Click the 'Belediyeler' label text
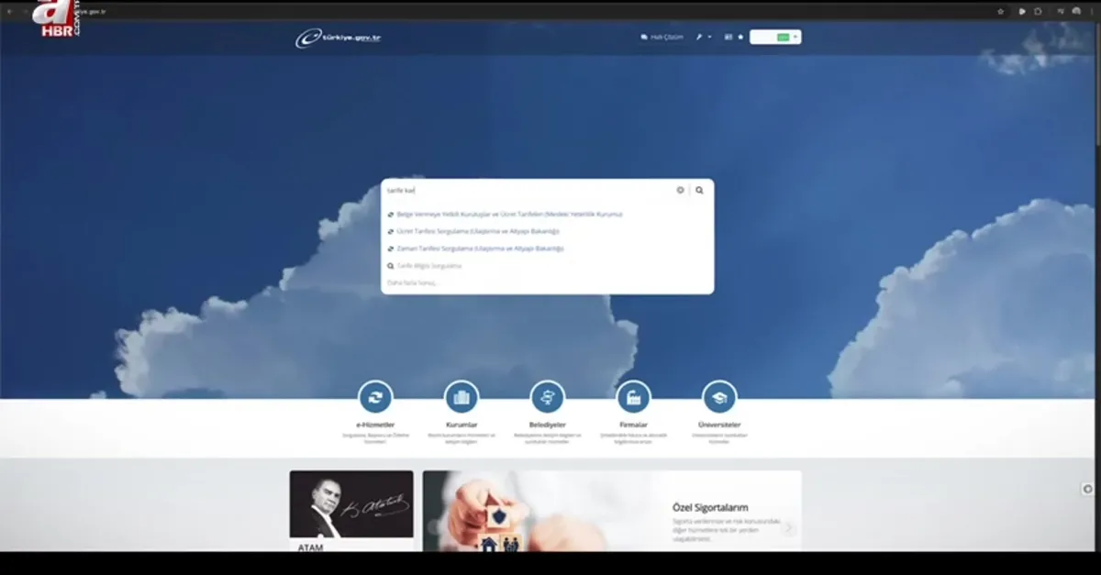 (x=548, y=426)
